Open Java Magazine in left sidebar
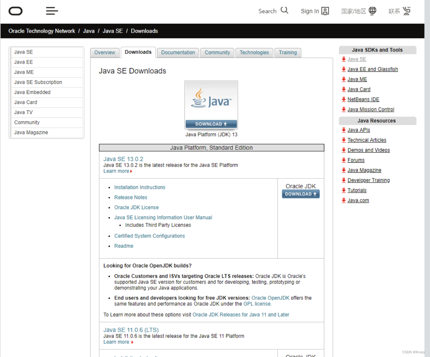 46,133
